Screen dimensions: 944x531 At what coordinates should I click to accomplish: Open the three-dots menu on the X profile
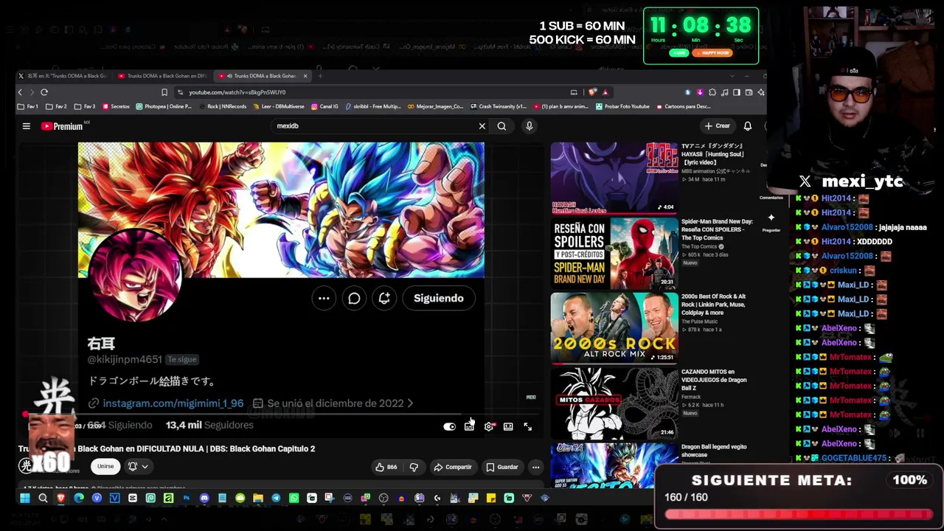click(x=324, y=299)
